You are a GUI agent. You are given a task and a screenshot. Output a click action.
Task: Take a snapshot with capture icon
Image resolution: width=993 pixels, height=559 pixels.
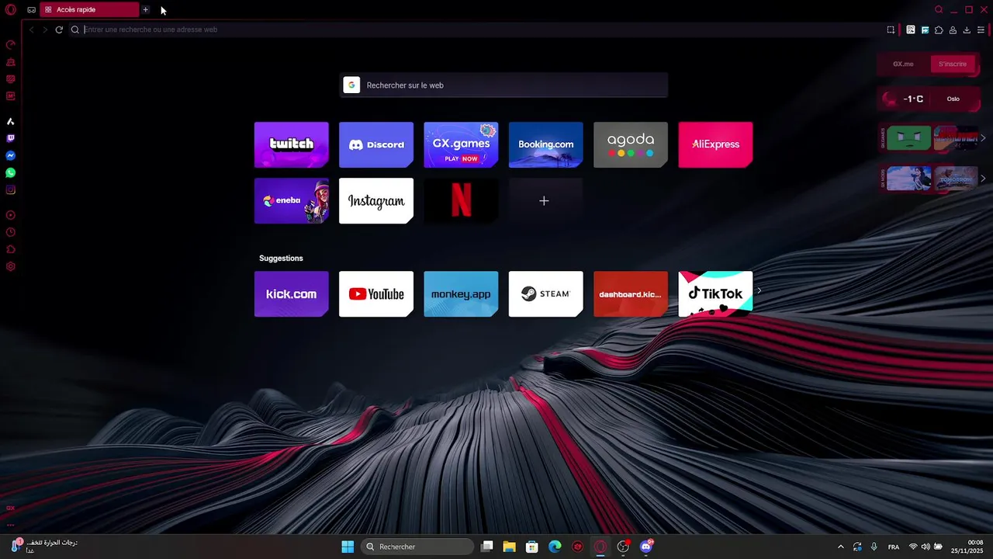pos(891,30)
